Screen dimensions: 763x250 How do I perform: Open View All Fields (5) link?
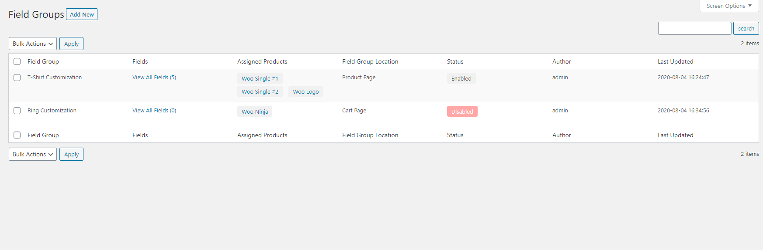click(154, 78)
